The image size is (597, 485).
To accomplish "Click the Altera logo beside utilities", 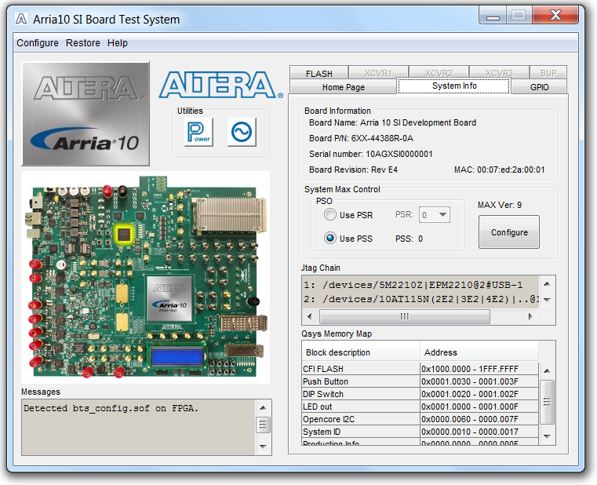I will 220,85.
